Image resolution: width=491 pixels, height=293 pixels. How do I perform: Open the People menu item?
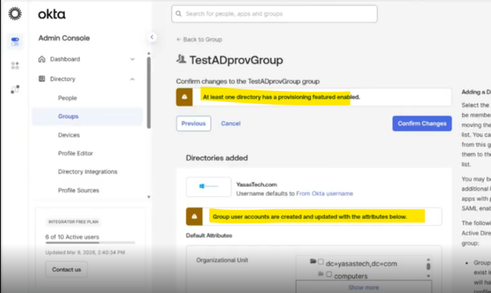68,98
